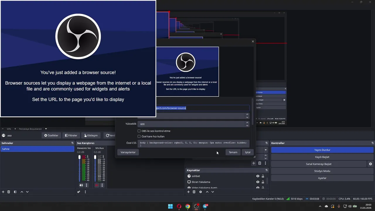This screenshot has height=211, width=375.
Task: Enable 'OBS ile sesi kontrol etme' checkbox
Action: pos(139,131)
